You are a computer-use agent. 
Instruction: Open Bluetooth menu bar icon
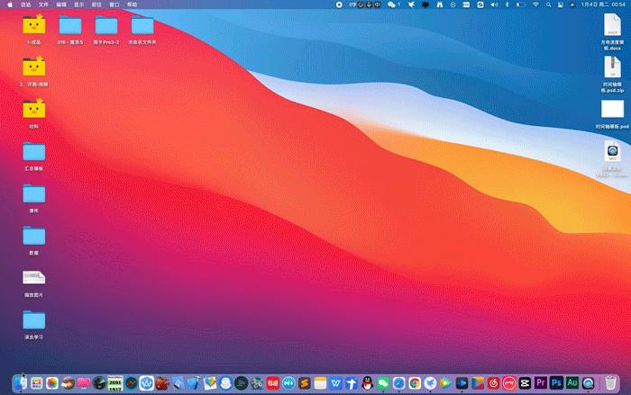point(507,4)
